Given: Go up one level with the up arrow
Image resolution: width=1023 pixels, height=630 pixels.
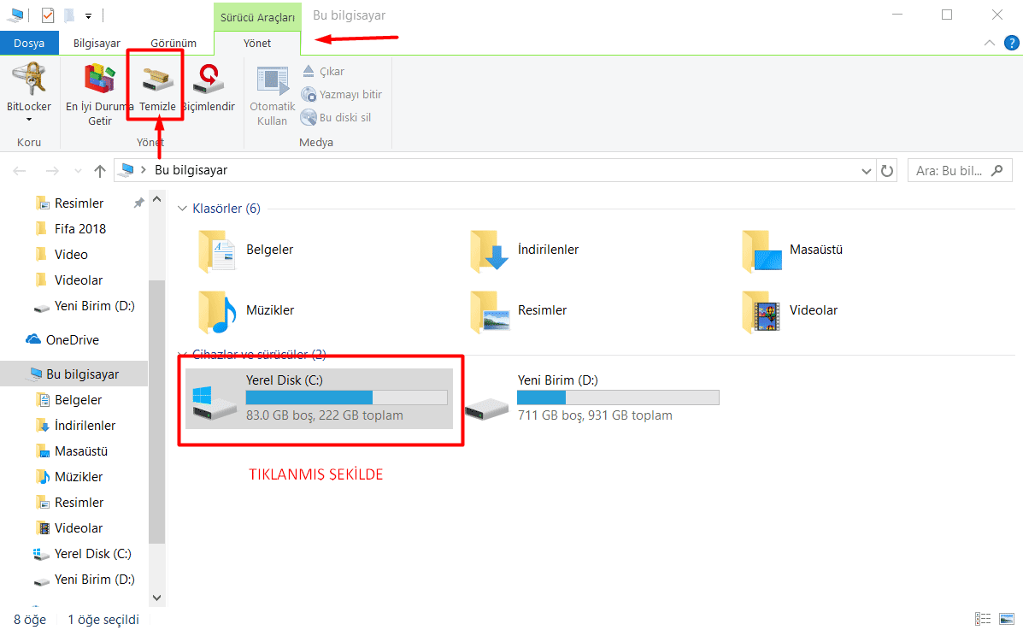Looking at the screenshot, I should click(x=99, y=171).
